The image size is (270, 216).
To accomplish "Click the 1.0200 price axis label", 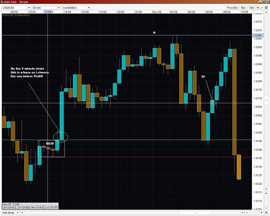I will [258, 47].
